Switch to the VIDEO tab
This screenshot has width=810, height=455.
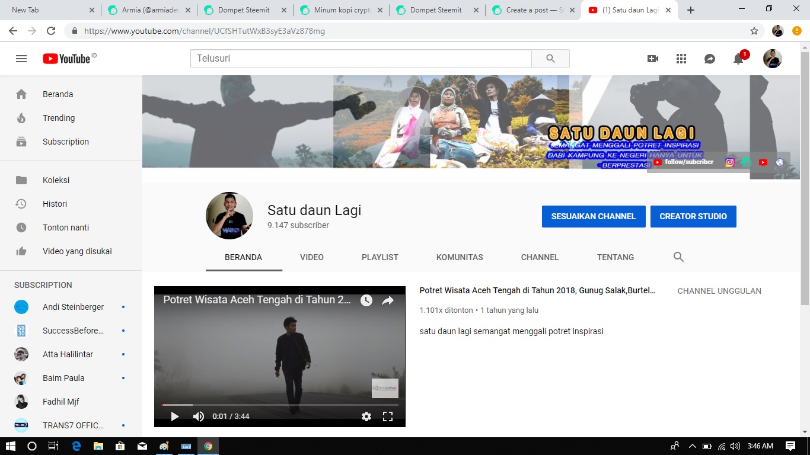311,257
